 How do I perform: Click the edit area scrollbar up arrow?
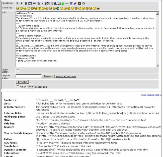click(x=158, y=13)
